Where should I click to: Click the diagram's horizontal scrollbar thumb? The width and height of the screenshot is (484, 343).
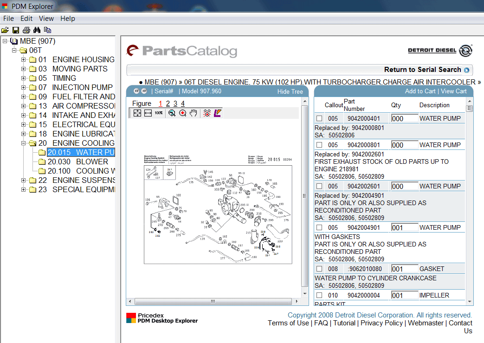tap(213, 301)
